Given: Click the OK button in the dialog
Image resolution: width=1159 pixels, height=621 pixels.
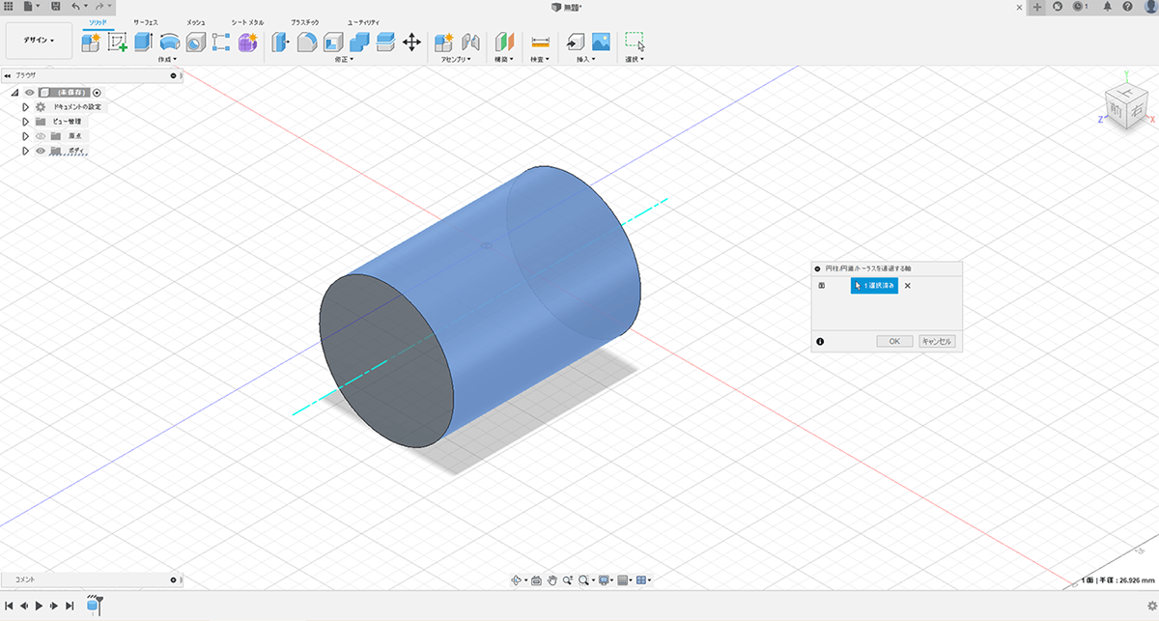Looking at the screenshot, I should click(894, 341).
